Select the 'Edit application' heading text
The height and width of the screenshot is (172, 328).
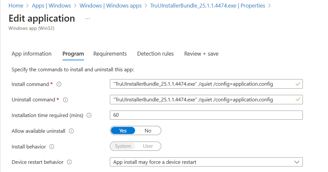click(42, 18)
